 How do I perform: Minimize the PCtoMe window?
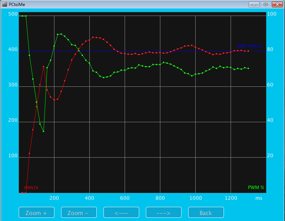tap(254, 4)
